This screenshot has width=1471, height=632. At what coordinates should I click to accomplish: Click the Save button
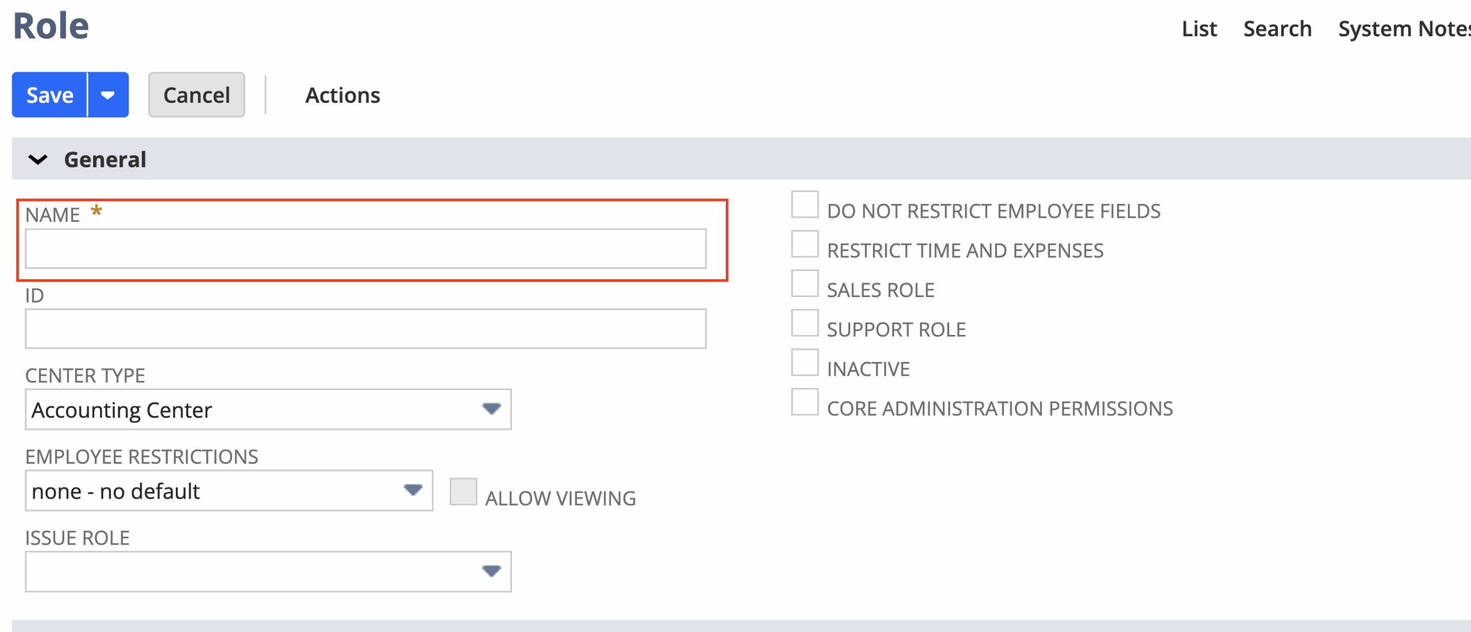click(50, 95)
